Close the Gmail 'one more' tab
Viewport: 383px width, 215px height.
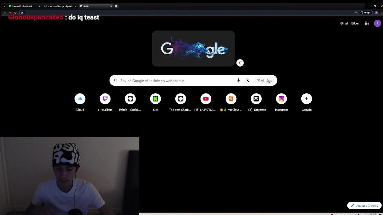click(75, 6)
